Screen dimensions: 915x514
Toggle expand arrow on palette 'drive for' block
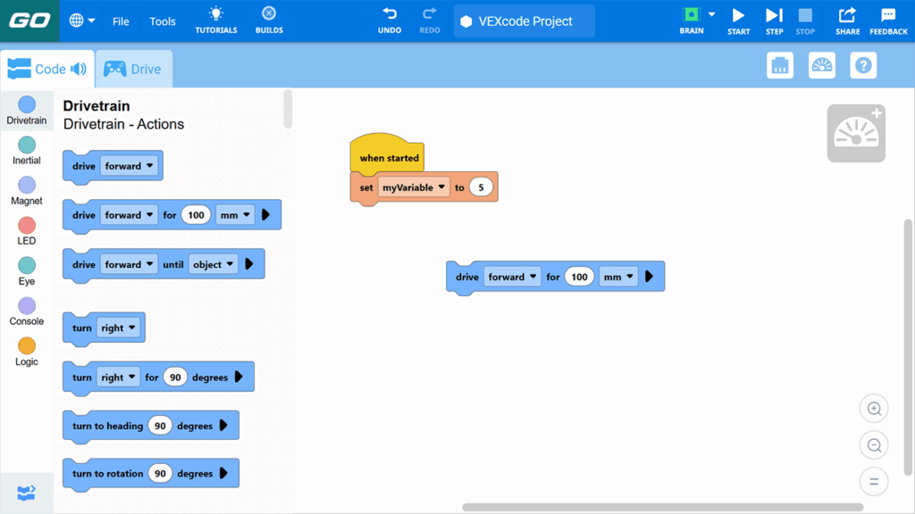pyautogui.click(x=265, y=214)
